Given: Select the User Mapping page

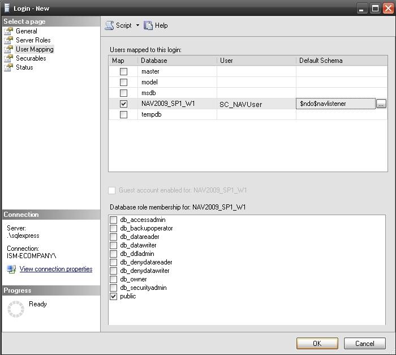Looking at the screenshot, I should tap(35, 49).
